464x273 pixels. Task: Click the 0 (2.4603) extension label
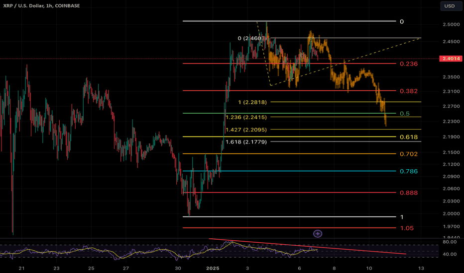click(x=252, y=38)
